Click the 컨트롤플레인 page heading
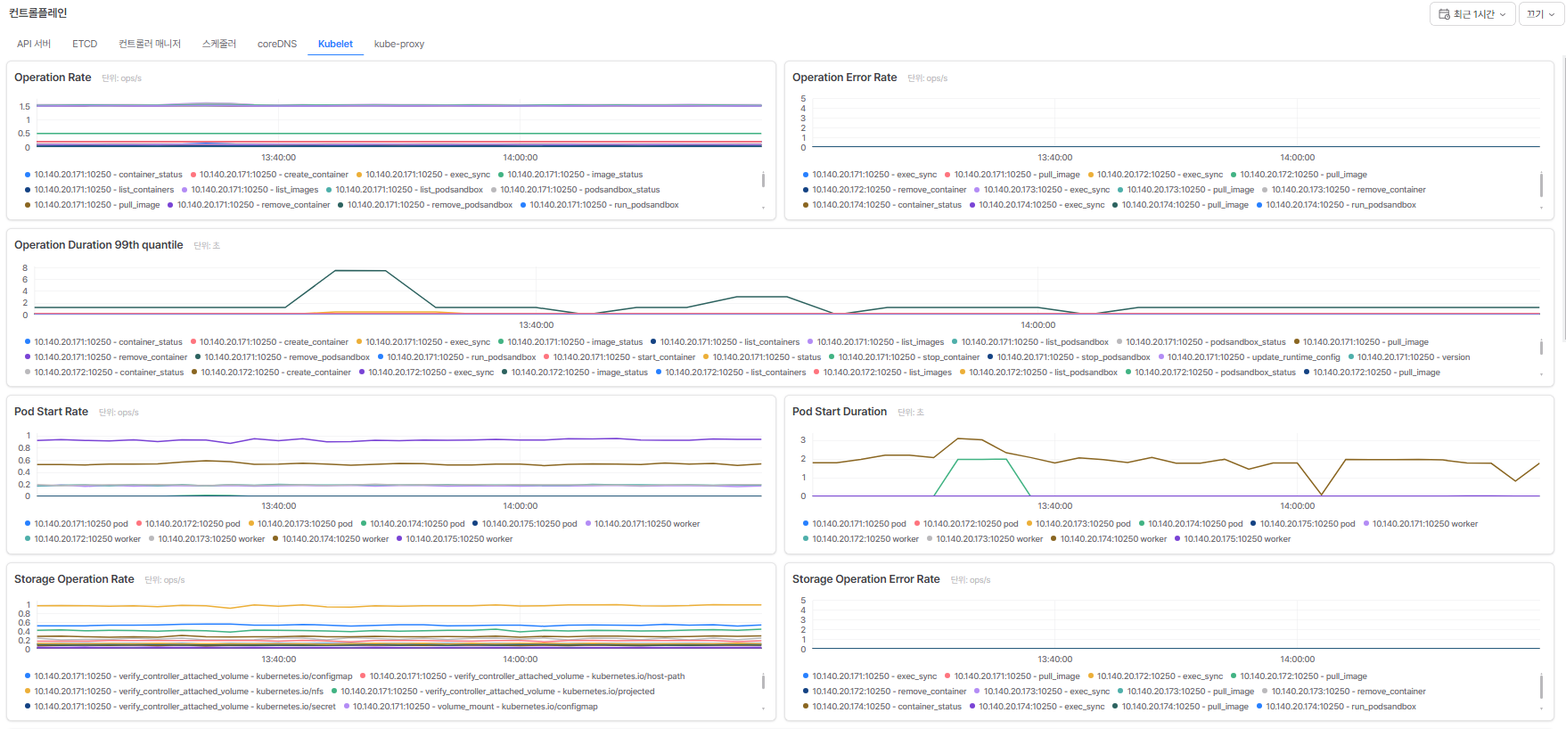Viewport: 1566px width, 729px height. [x=37, y=13]
